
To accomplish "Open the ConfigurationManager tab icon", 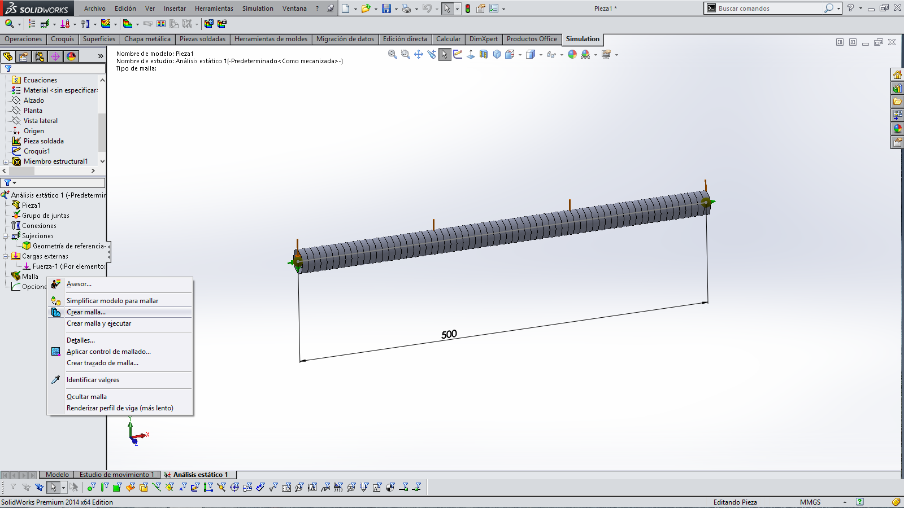I will (x=40, y=56).
